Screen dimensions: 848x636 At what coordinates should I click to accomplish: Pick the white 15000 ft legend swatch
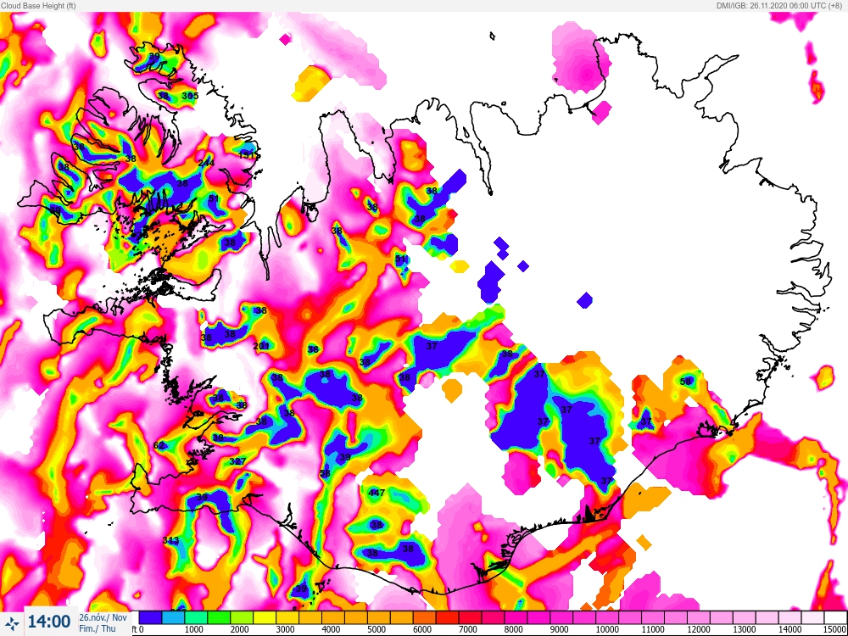(835, 617)
